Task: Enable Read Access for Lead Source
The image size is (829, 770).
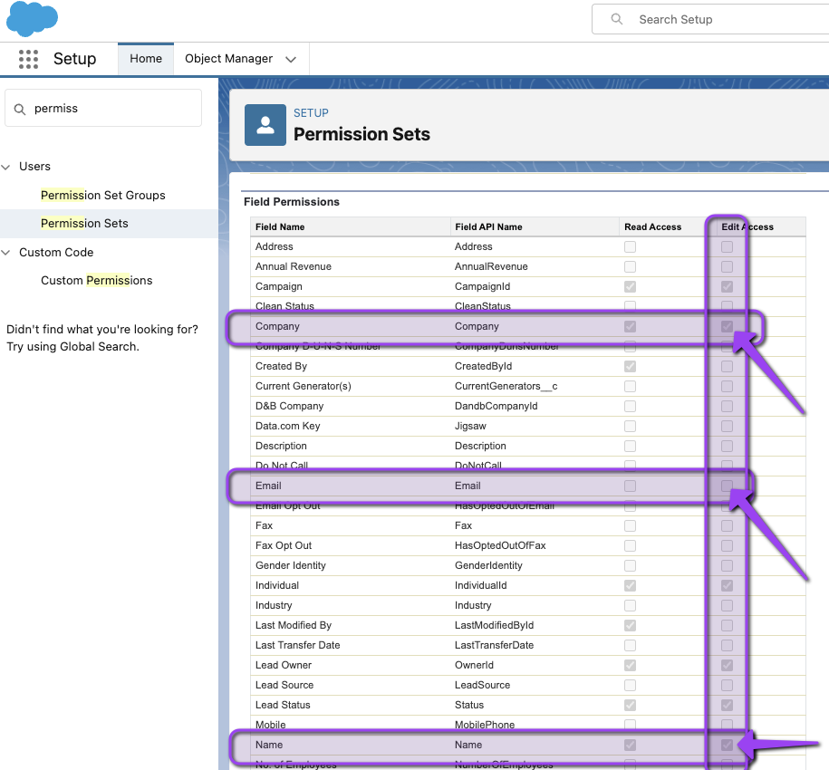Action: coord(630,685)
